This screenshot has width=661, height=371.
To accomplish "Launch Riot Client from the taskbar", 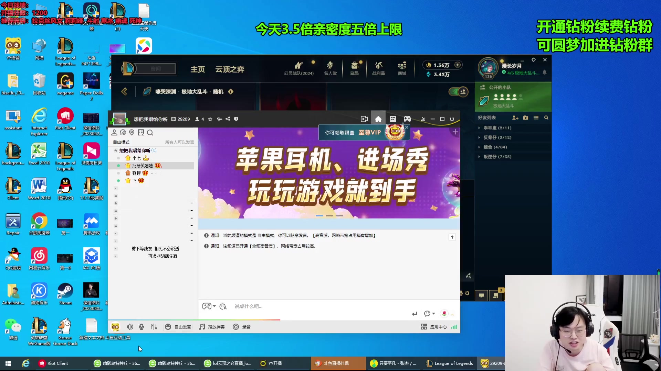I will pos(53,363).
